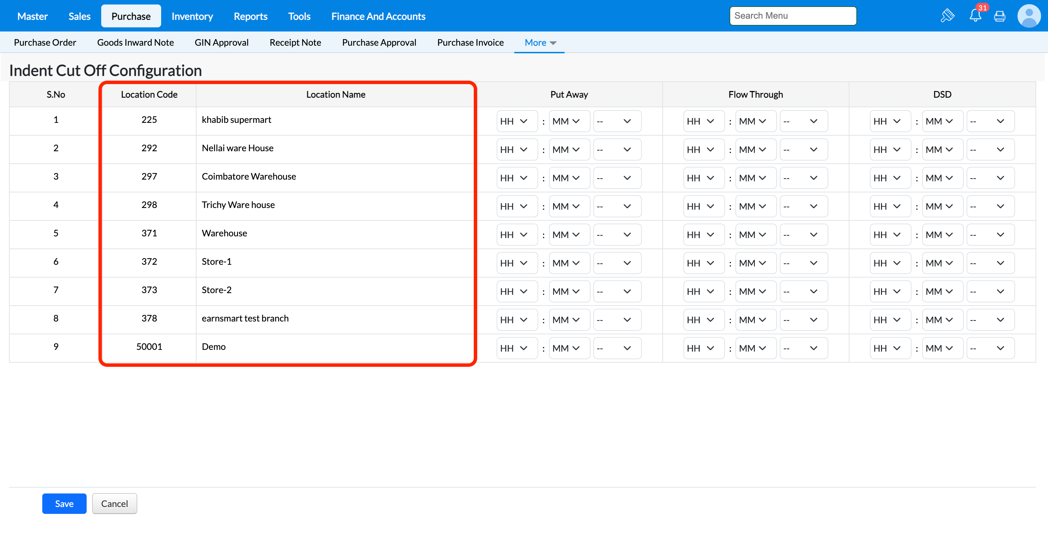
Task: Open Put Away HH dropdown for khabib supermart
Action: [517, 121]
